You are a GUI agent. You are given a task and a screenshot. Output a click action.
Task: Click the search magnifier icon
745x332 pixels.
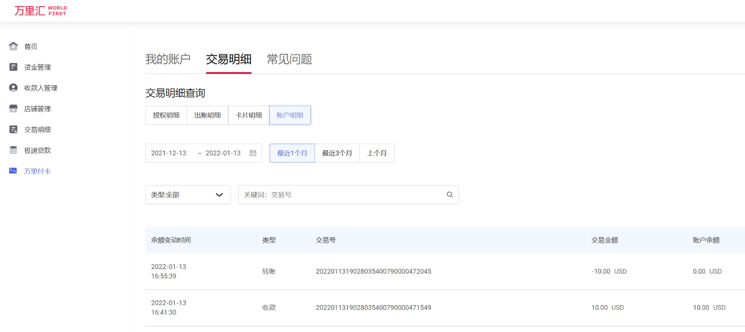point(450,195)
